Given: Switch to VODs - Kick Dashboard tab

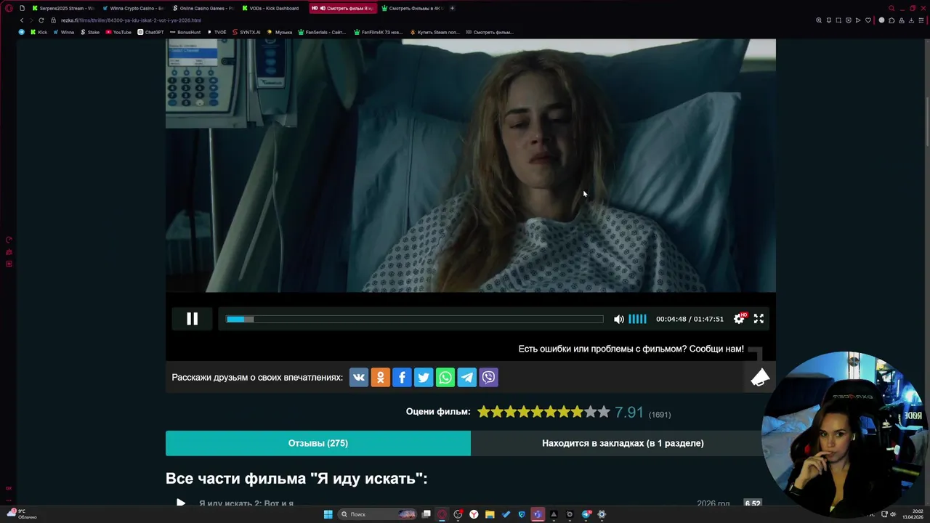Looking at the screenshot, I should tap(272, 8).
